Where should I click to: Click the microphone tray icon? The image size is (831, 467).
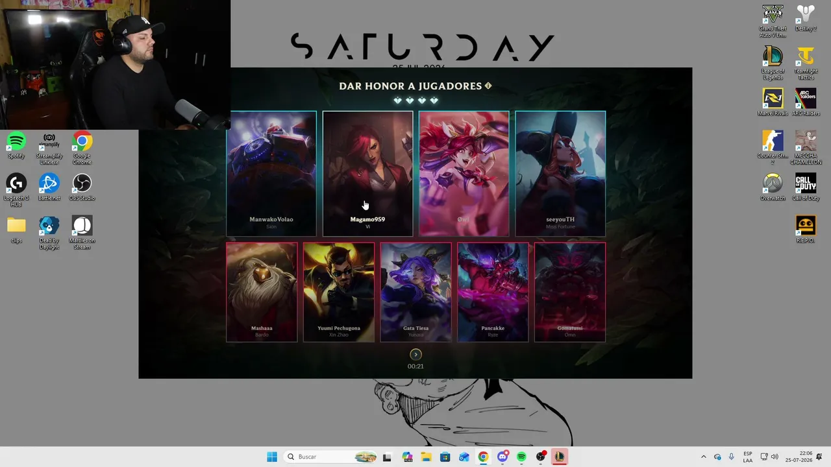click(x=732, y=457)
